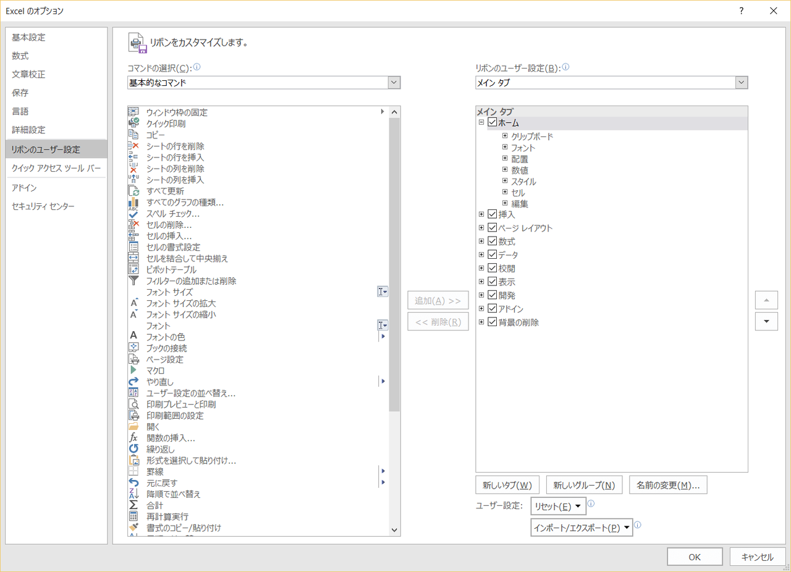Open the 文章校正 options category
Screen dimensions: 791x572
[56, 74]
